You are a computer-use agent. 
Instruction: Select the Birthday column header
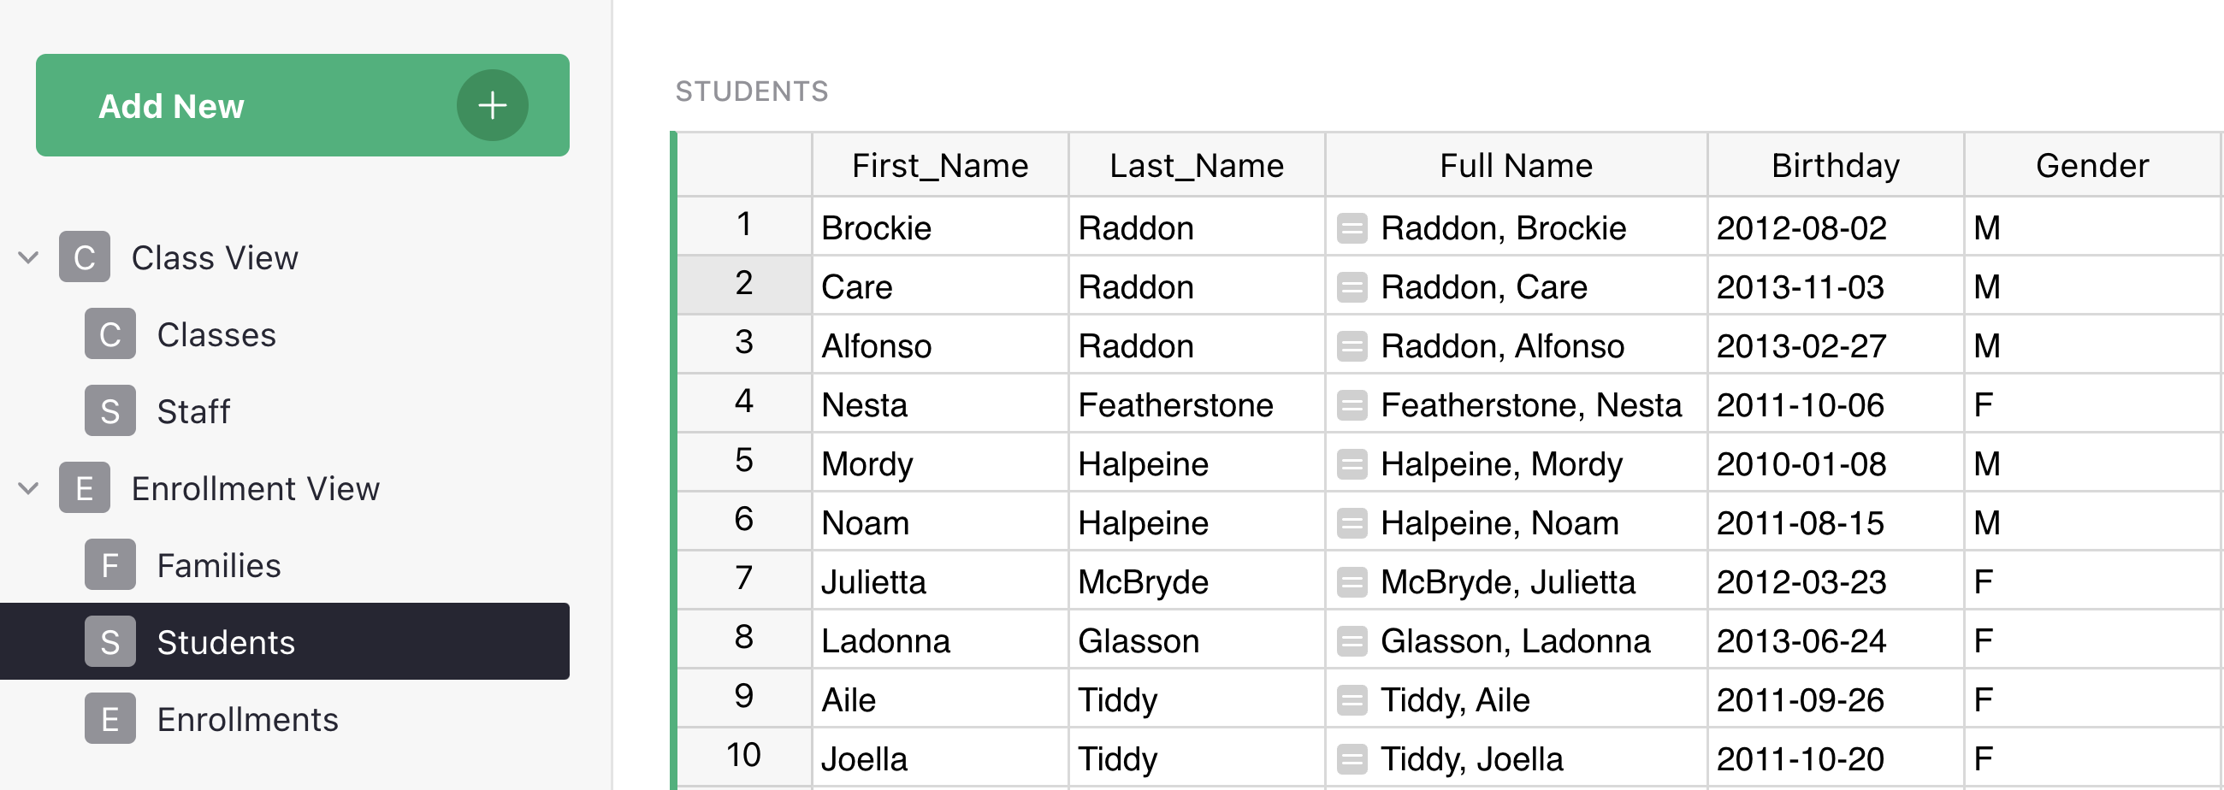point(1835,166)
